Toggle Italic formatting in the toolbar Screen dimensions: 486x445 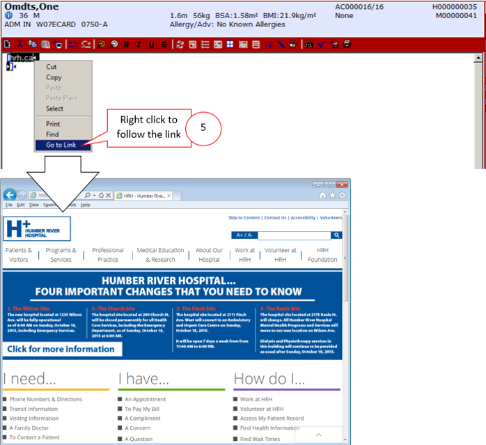click(x=139, y=45)
